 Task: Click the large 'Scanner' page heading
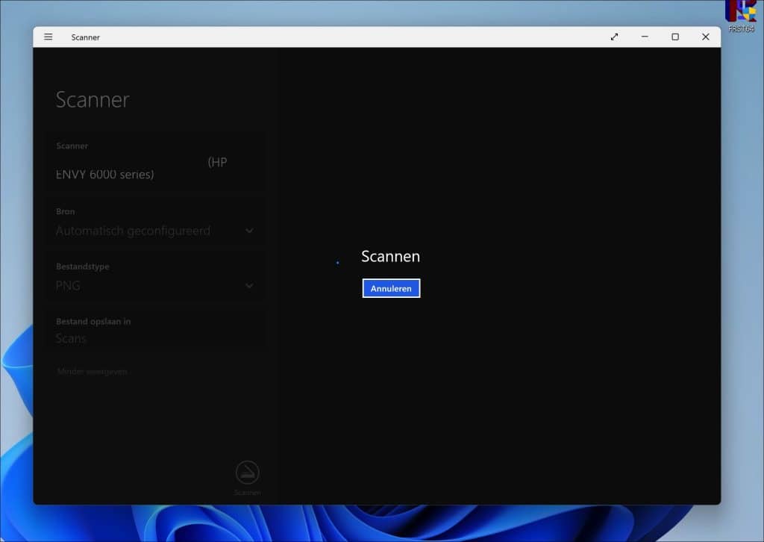[93, 100]
